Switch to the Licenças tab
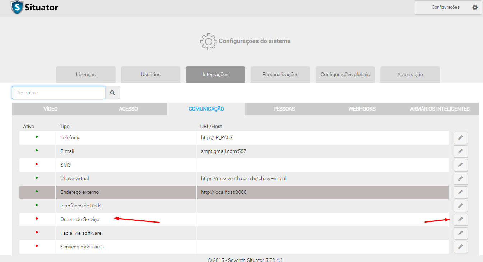The image size is (483, 262). [x=86, y=75]
